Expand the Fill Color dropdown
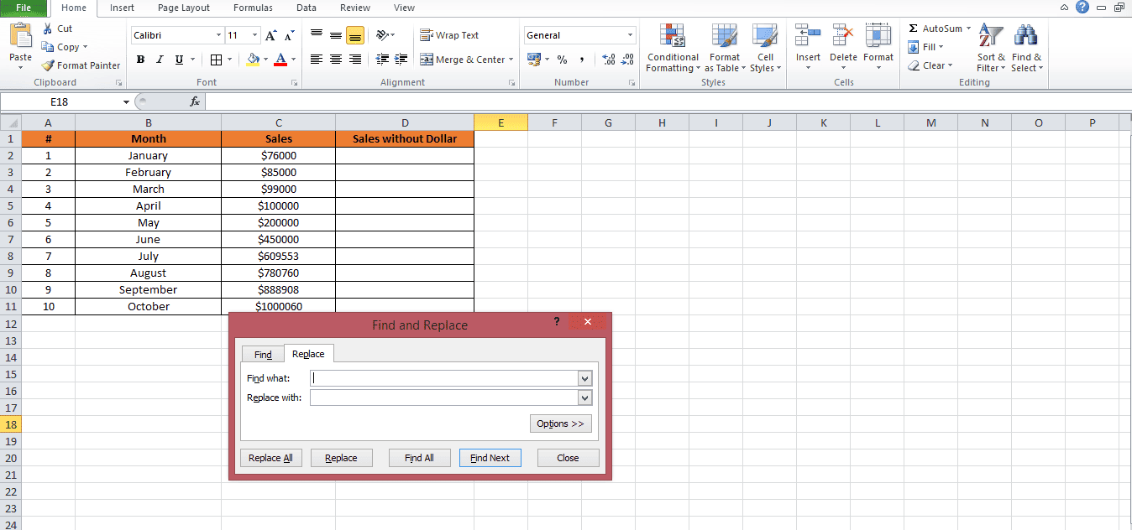The width and height of the screenshot is (1132, 530). 265,60
